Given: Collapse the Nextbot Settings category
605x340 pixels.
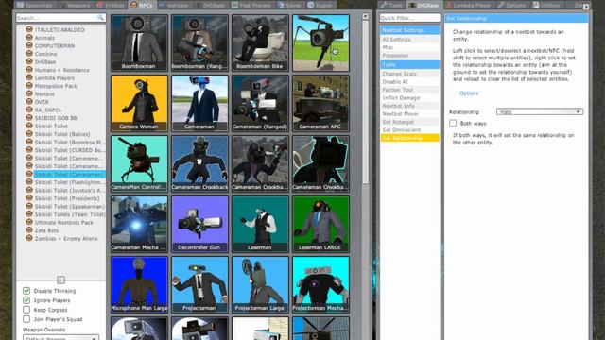Looking at the screenshot, I should [x=409, y=30].
